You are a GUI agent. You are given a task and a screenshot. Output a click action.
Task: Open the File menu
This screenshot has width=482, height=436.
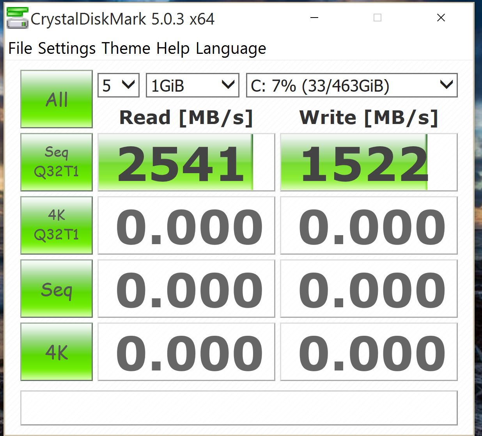[x=20, y=48]
